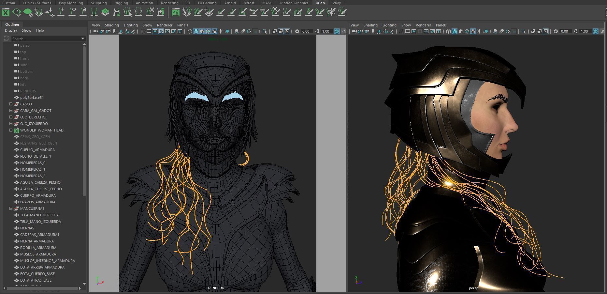
Task: Click the clear XGen preview leaf icon
Action: (28, 12)
